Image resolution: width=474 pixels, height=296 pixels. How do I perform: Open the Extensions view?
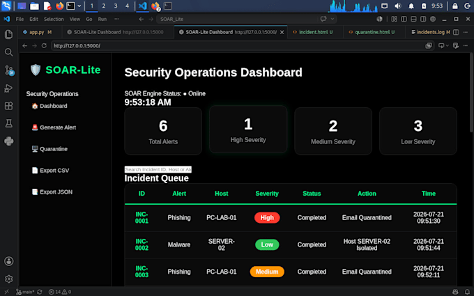point(9,106)
